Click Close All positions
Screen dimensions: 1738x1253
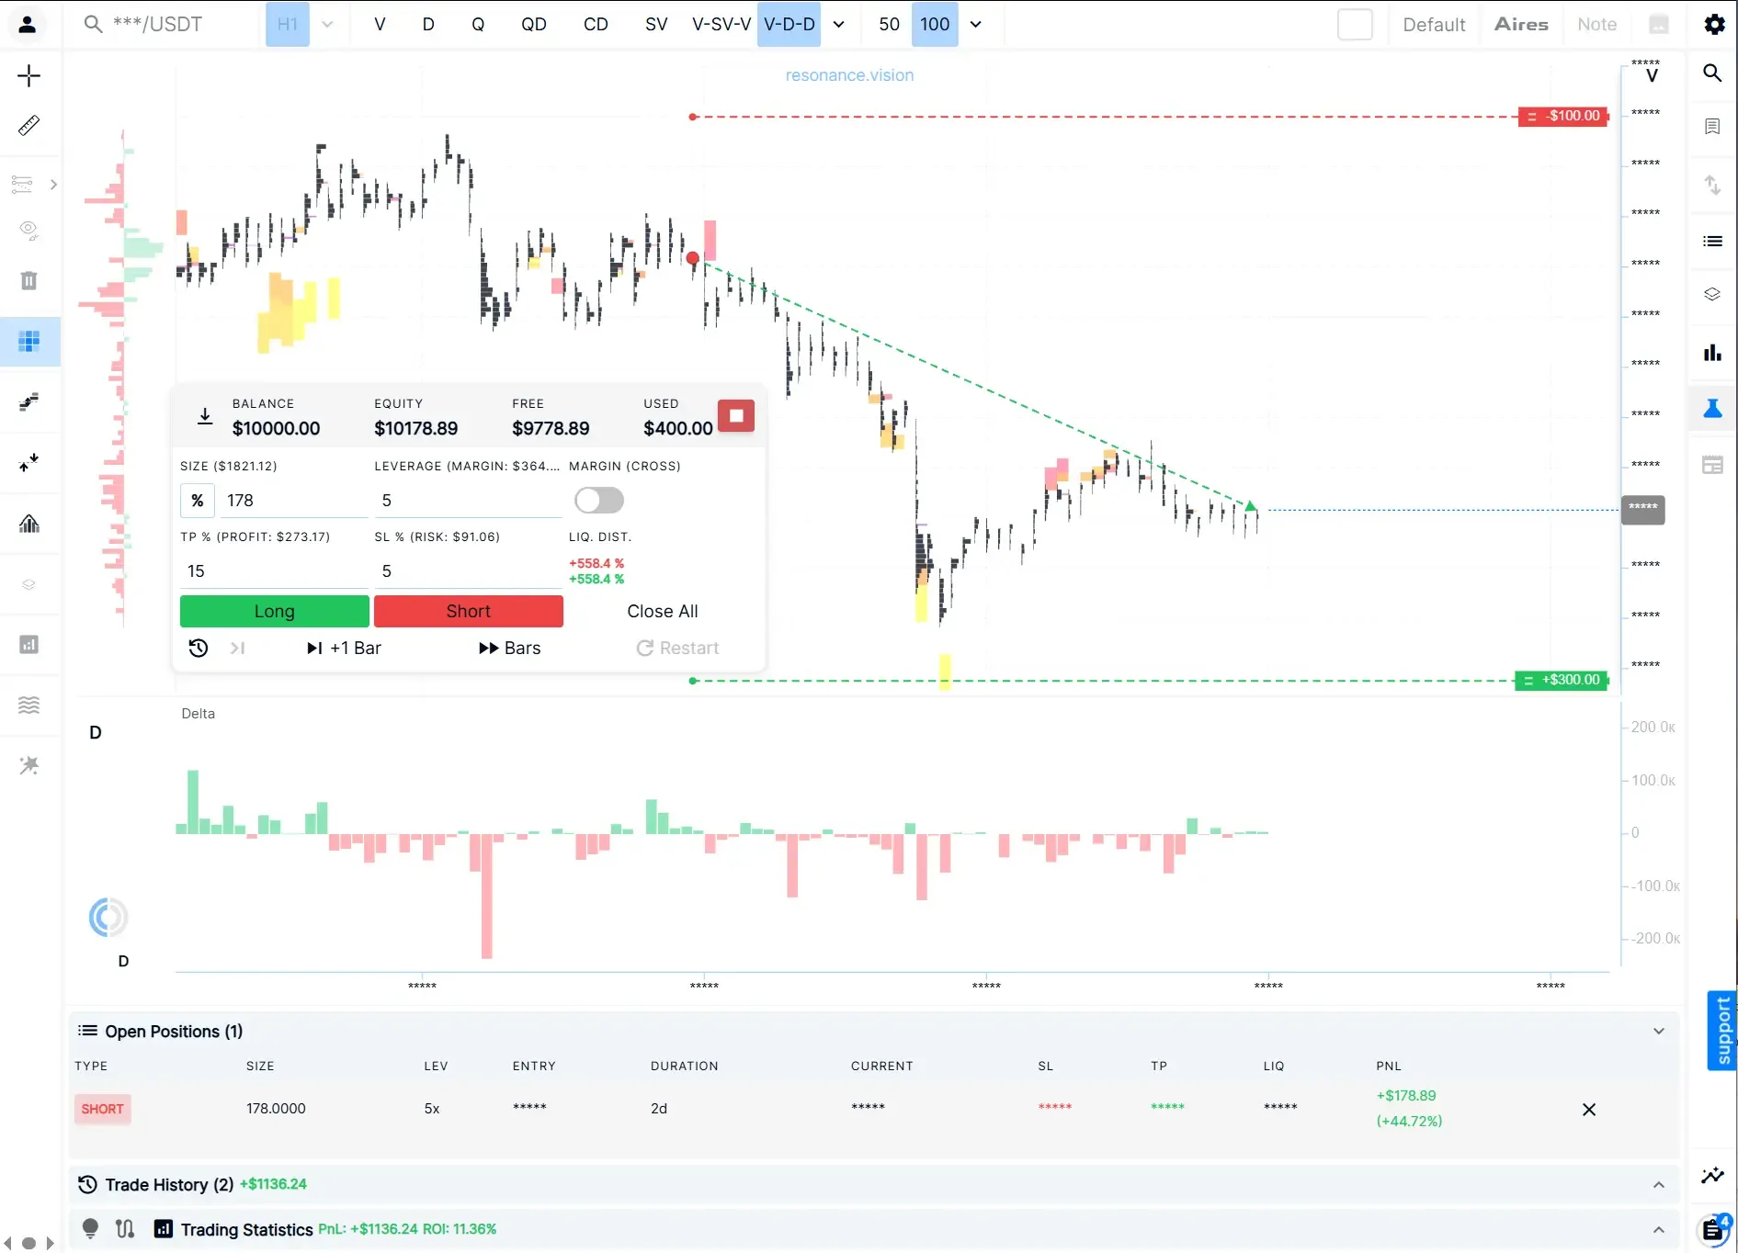coord(663,612)
